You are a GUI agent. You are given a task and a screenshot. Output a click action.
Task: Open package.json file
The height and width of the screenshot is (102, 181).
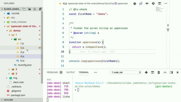pos(18,95)
